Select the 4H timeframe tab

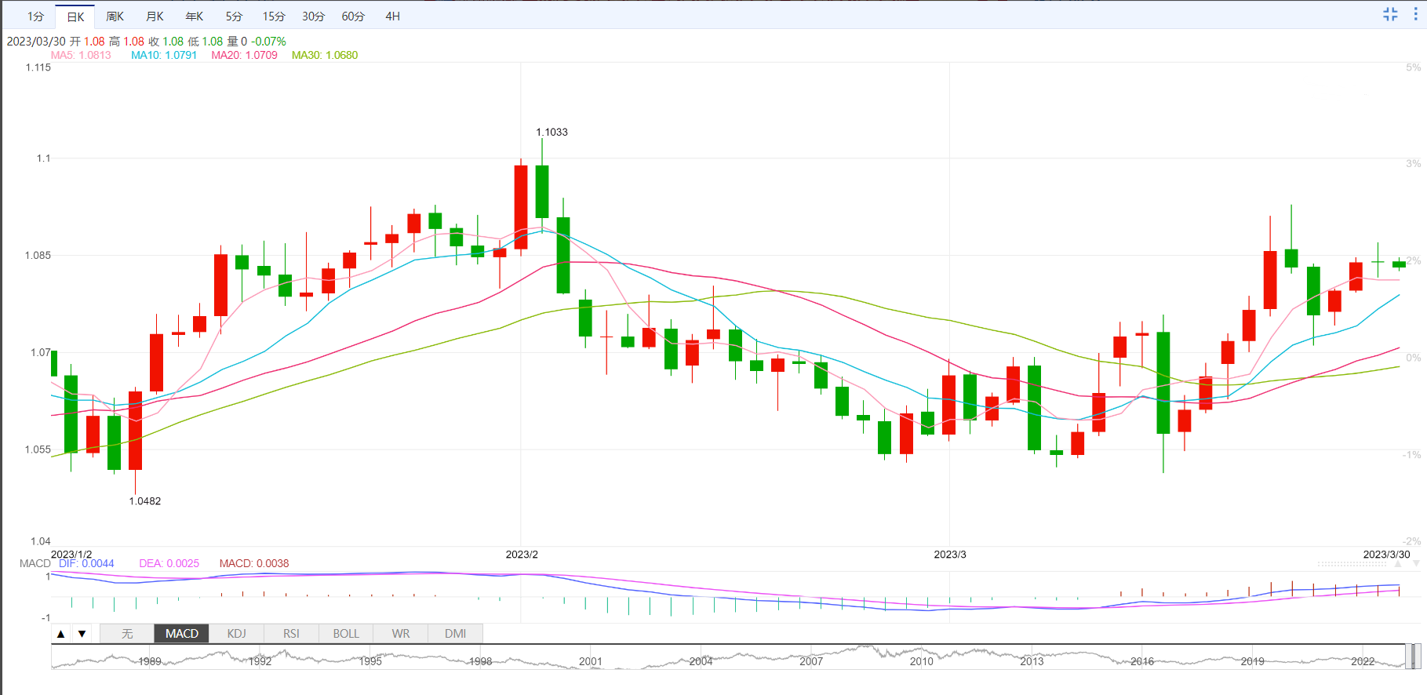(x=393, y=16)
